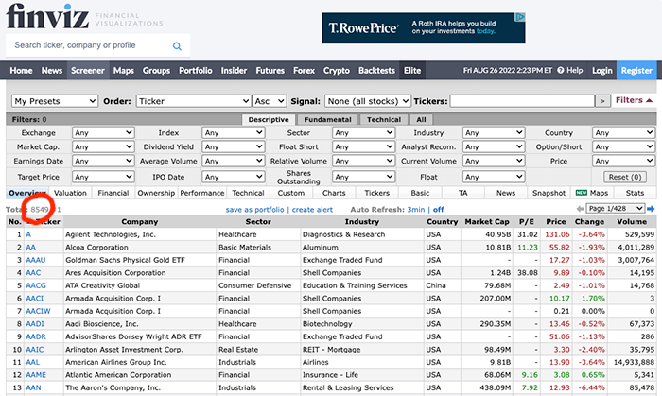Viewport: 662px width, 396px height.
Task: Click the tickers go arrow button
Action: 602,101
